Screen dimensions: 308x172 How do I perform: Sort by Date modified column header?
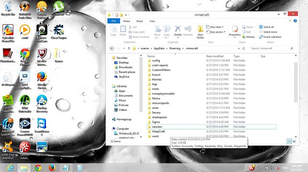pos(215,56)
